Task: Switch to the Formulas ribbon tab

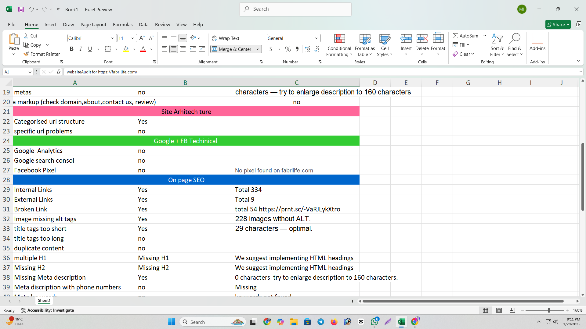Action: coord(122,24)
